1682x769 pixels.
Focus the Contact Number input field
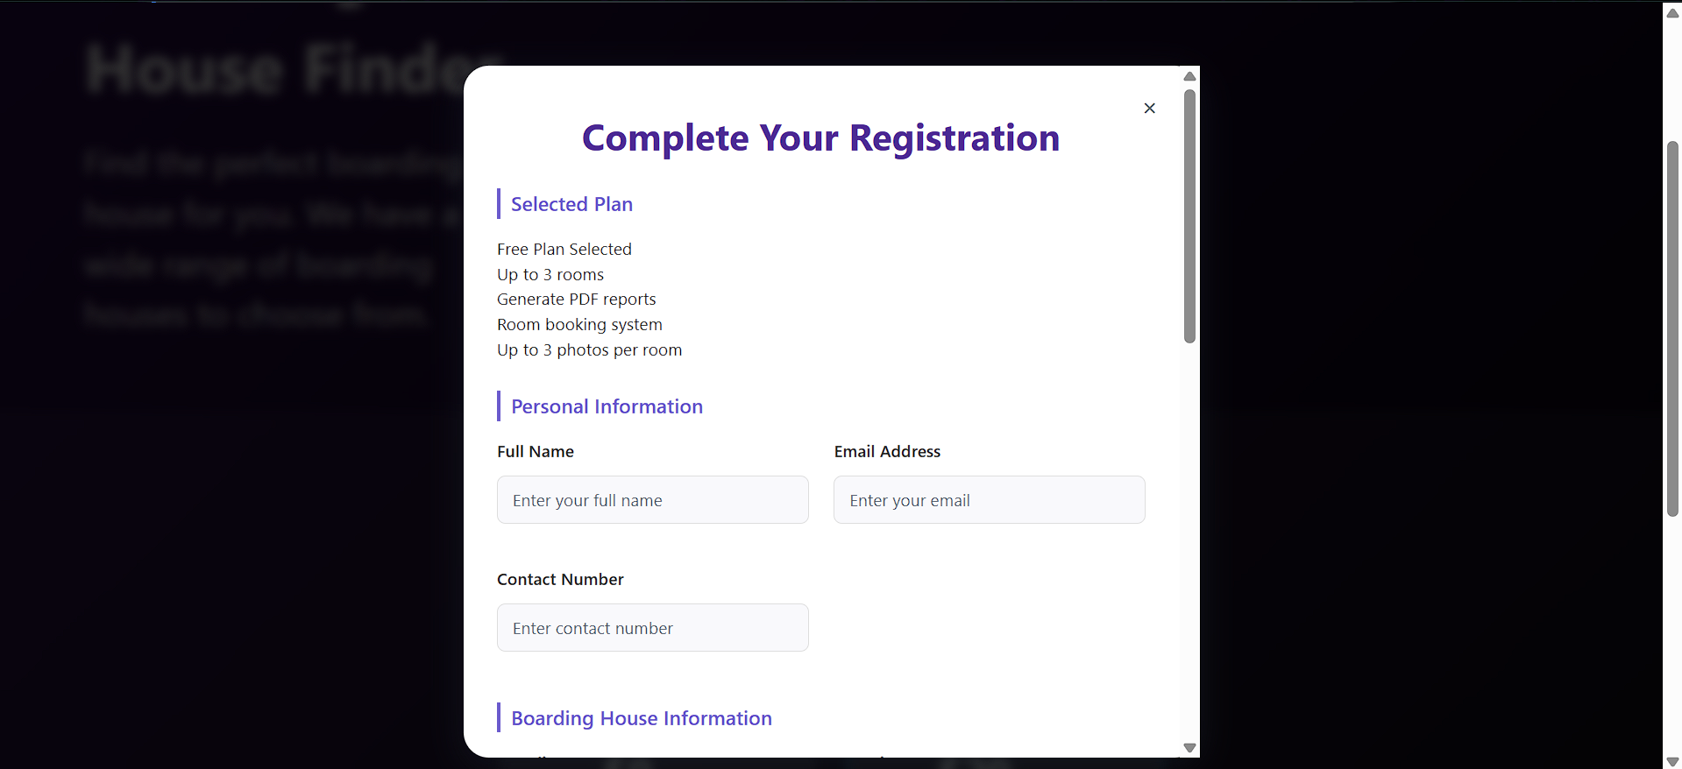(652, 628)
